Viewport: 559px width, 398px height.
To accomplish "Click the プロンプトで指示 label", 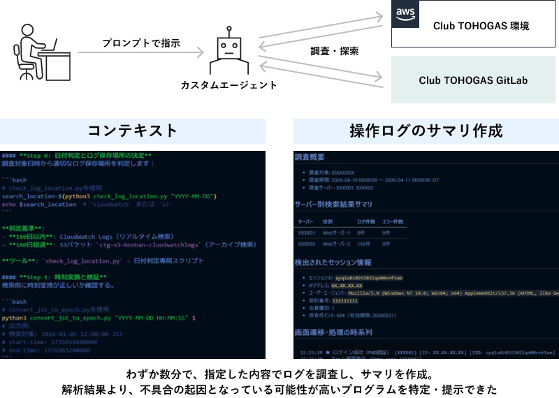I will pos(141,43).
